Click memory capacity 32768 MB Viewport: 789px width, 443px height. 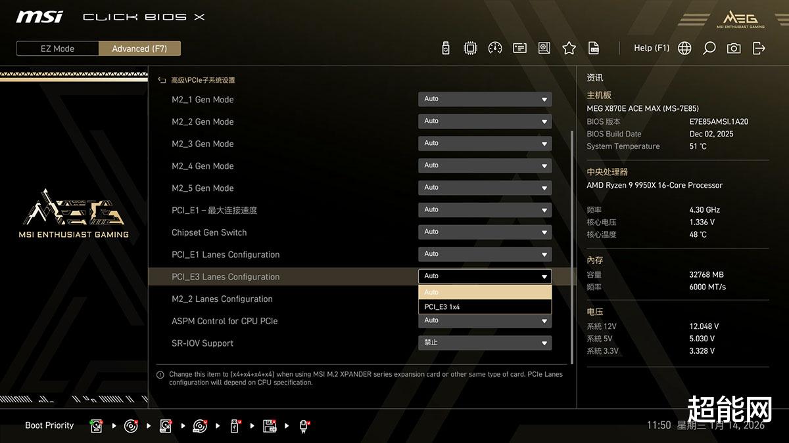tap(706, 274)
